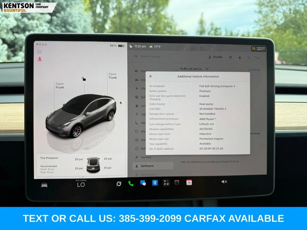The width and height of the screenshot is (307, 230).
Task: Select Software in settings sidebar
Action: 153,166
